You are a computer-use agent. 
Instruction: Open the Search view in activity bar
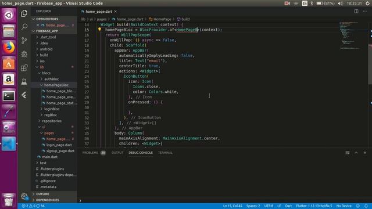coord(24,27)
